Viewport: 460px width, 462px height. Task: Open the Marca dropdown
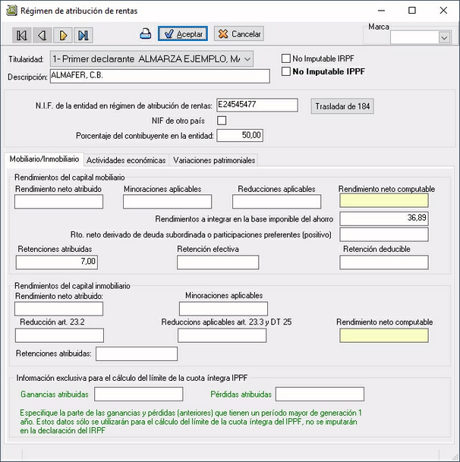(x=444, y=37)
